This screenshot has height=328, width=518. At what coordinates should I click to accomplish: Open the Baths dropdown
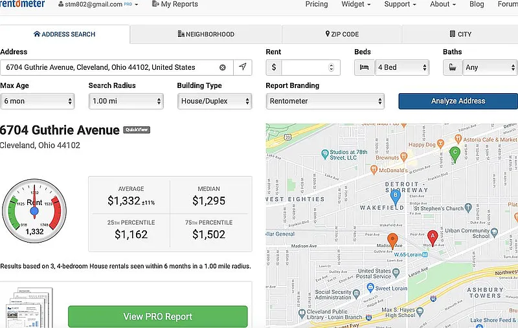click(x=489, y=67)
